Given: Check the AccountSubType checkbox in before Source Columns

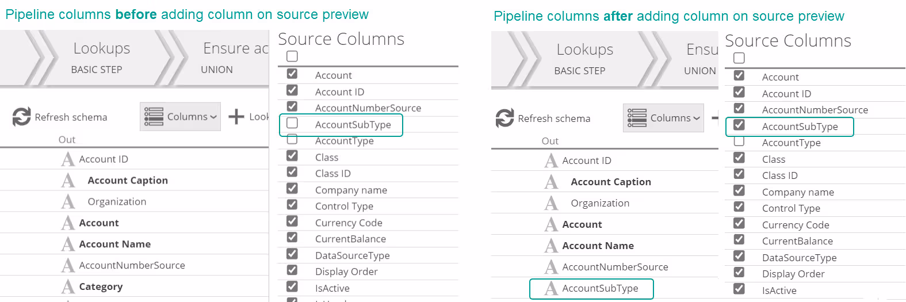Looking at the screenshot, I should pos(292,123).
